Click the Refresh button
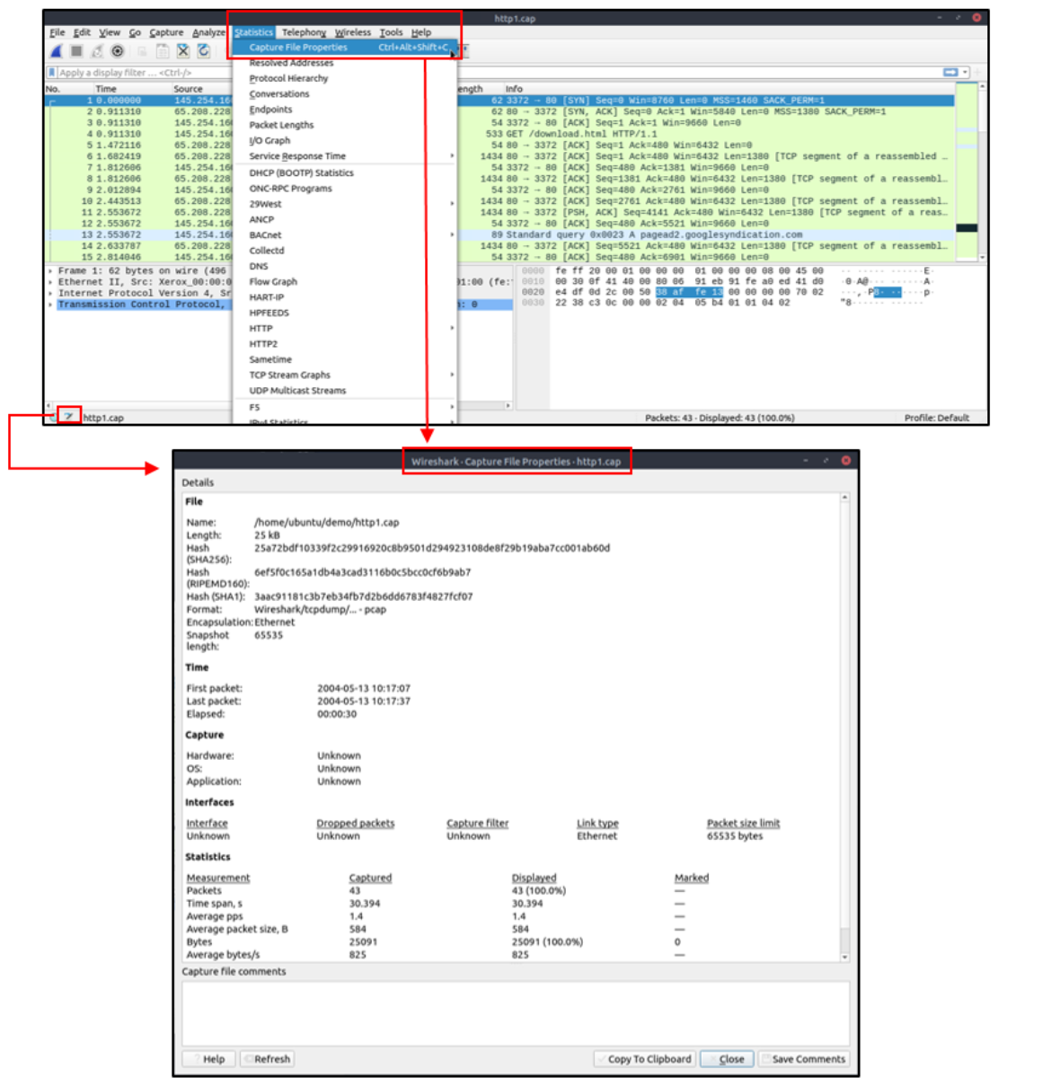The image size is (1060, 1086). (266, 1059)
